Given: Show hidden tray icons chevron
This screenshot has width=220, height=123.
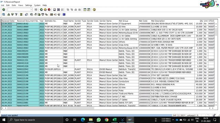Looking at the screenshot, I should pyautogui.click(x=173, y=120).
